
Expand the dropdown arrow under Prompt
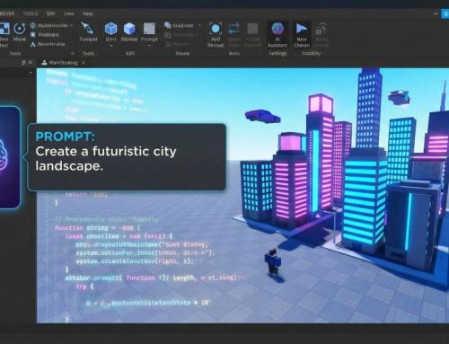coord(149,46)
